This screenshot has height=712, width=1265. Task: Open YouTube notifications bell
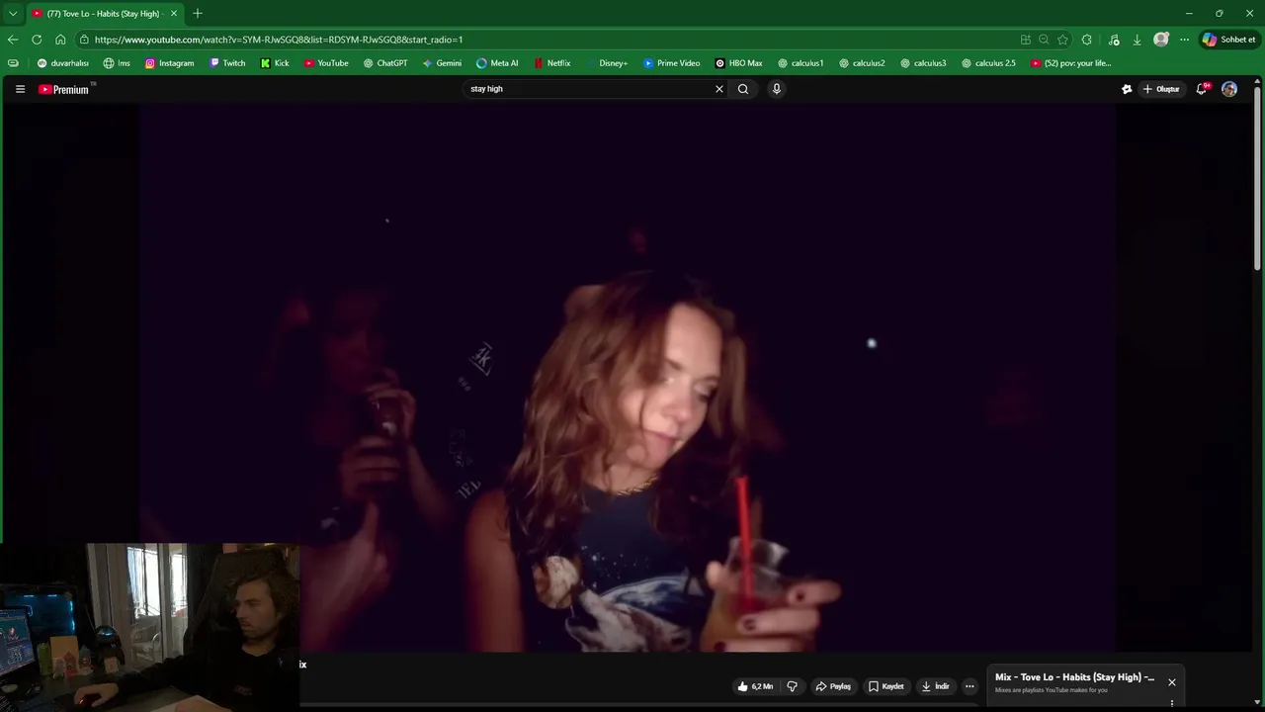click(1202, 89)
